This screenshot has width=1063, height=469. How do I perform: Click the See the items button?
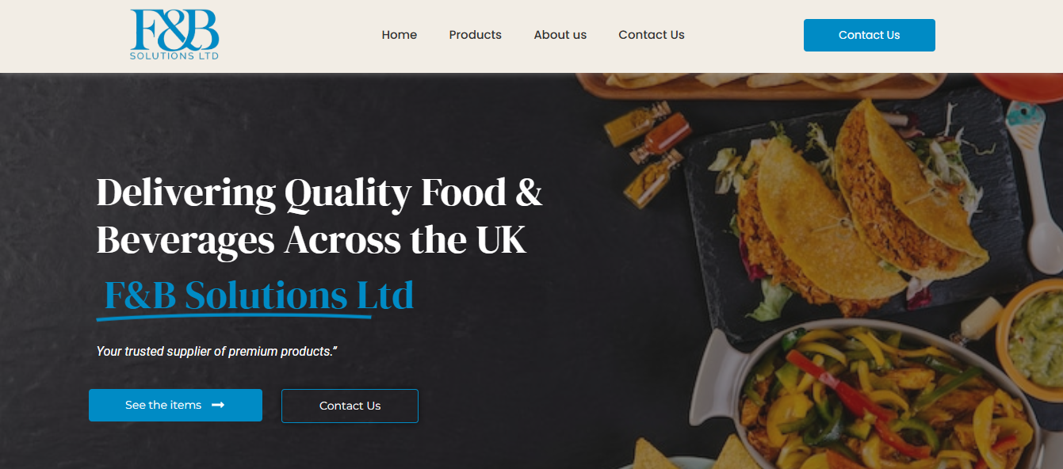click(x=175, y=405)
